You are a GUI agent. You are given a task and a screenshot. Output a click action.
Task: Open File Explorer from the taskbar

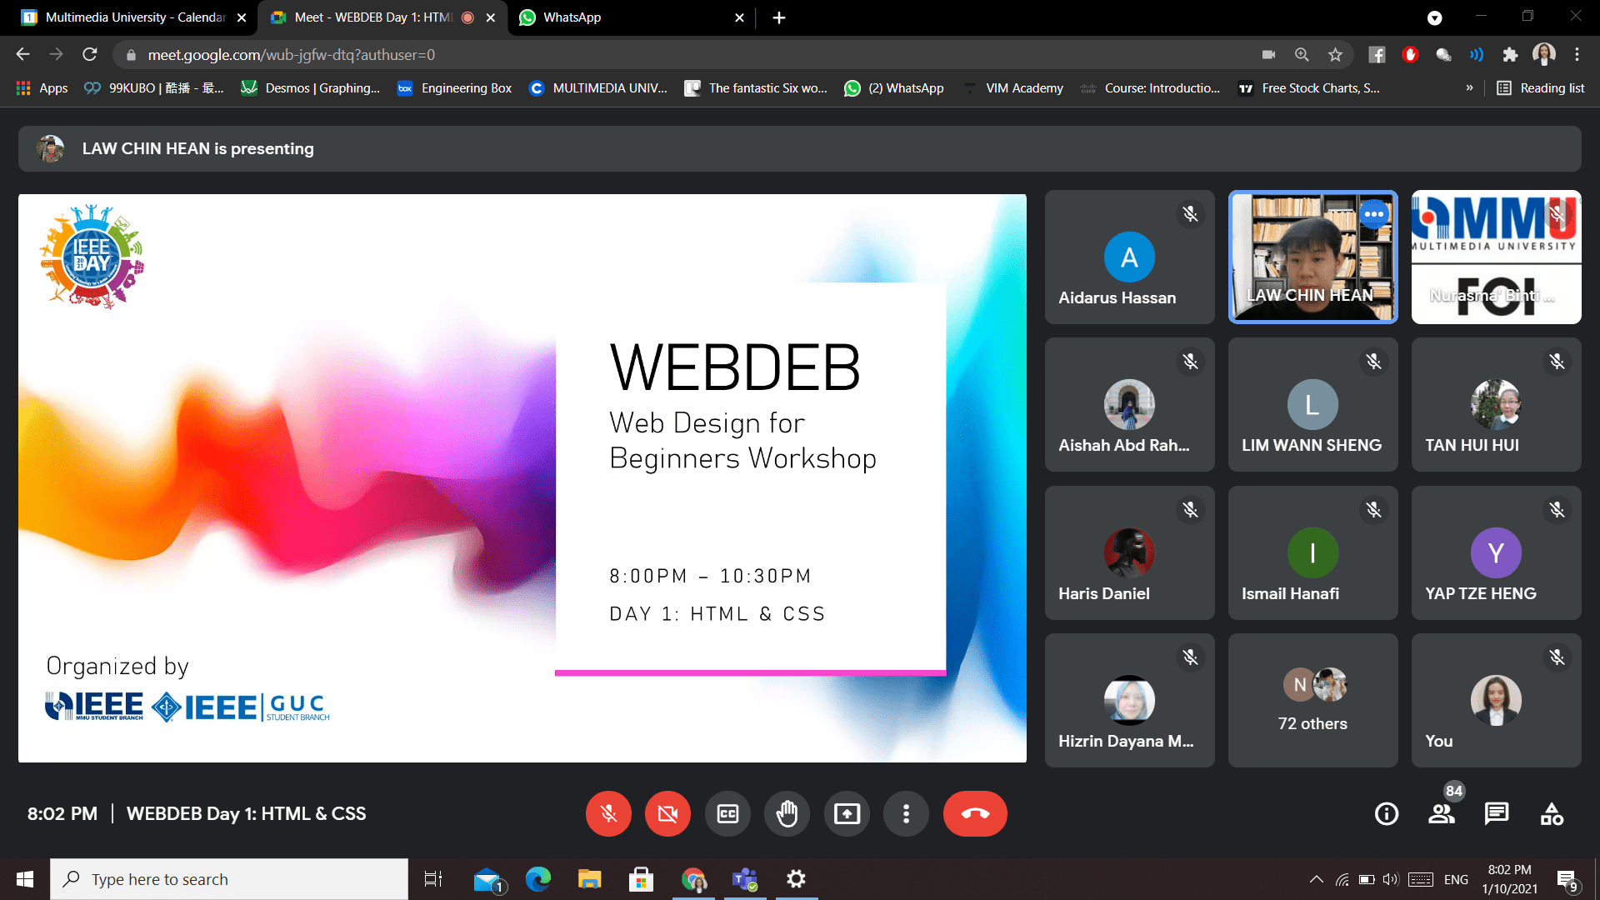point(590,879)
